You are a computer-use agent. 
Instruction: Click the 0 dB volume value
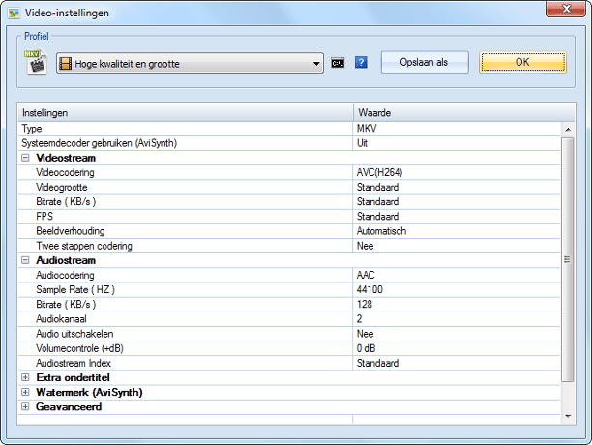[367, 349]
